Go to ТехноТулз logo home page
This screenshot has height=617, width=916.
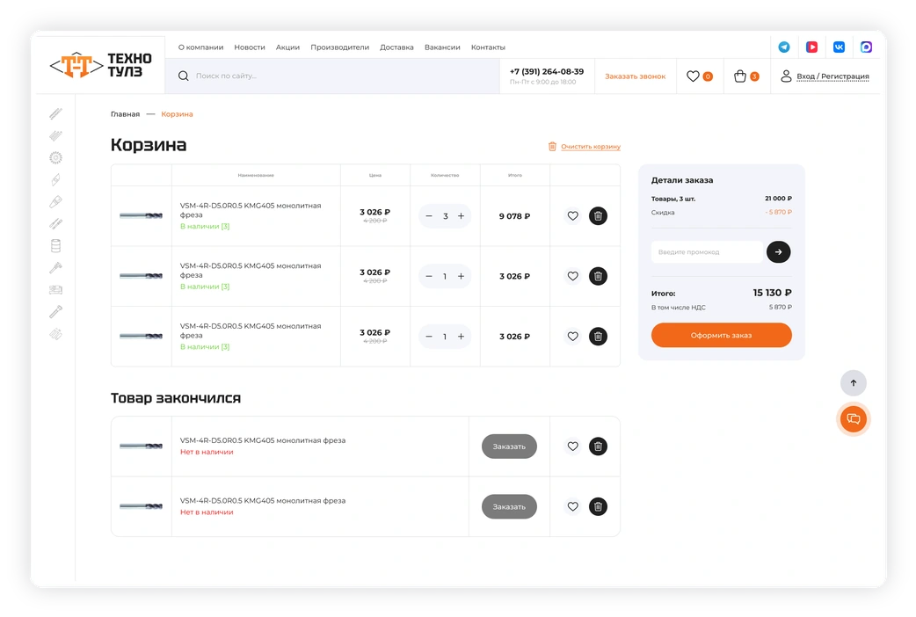[x=101, y=65]
